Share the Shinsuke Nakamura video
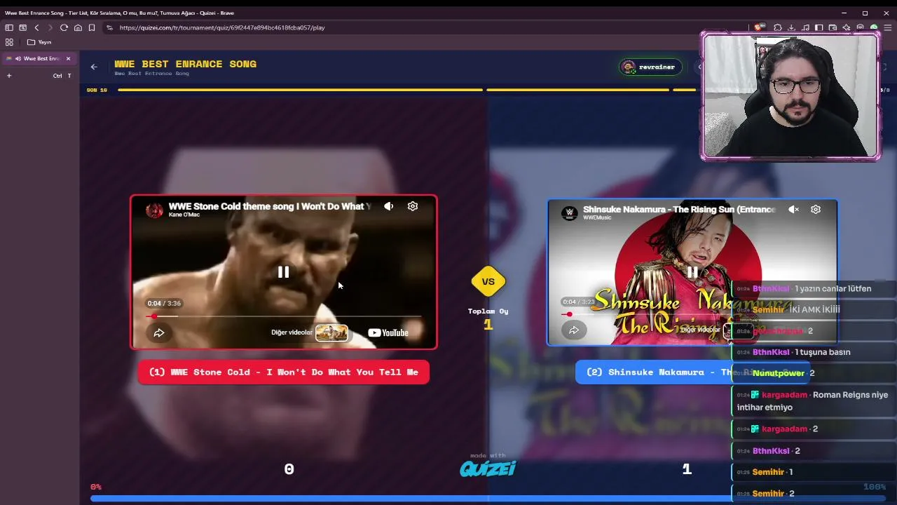 pos(574,330)
